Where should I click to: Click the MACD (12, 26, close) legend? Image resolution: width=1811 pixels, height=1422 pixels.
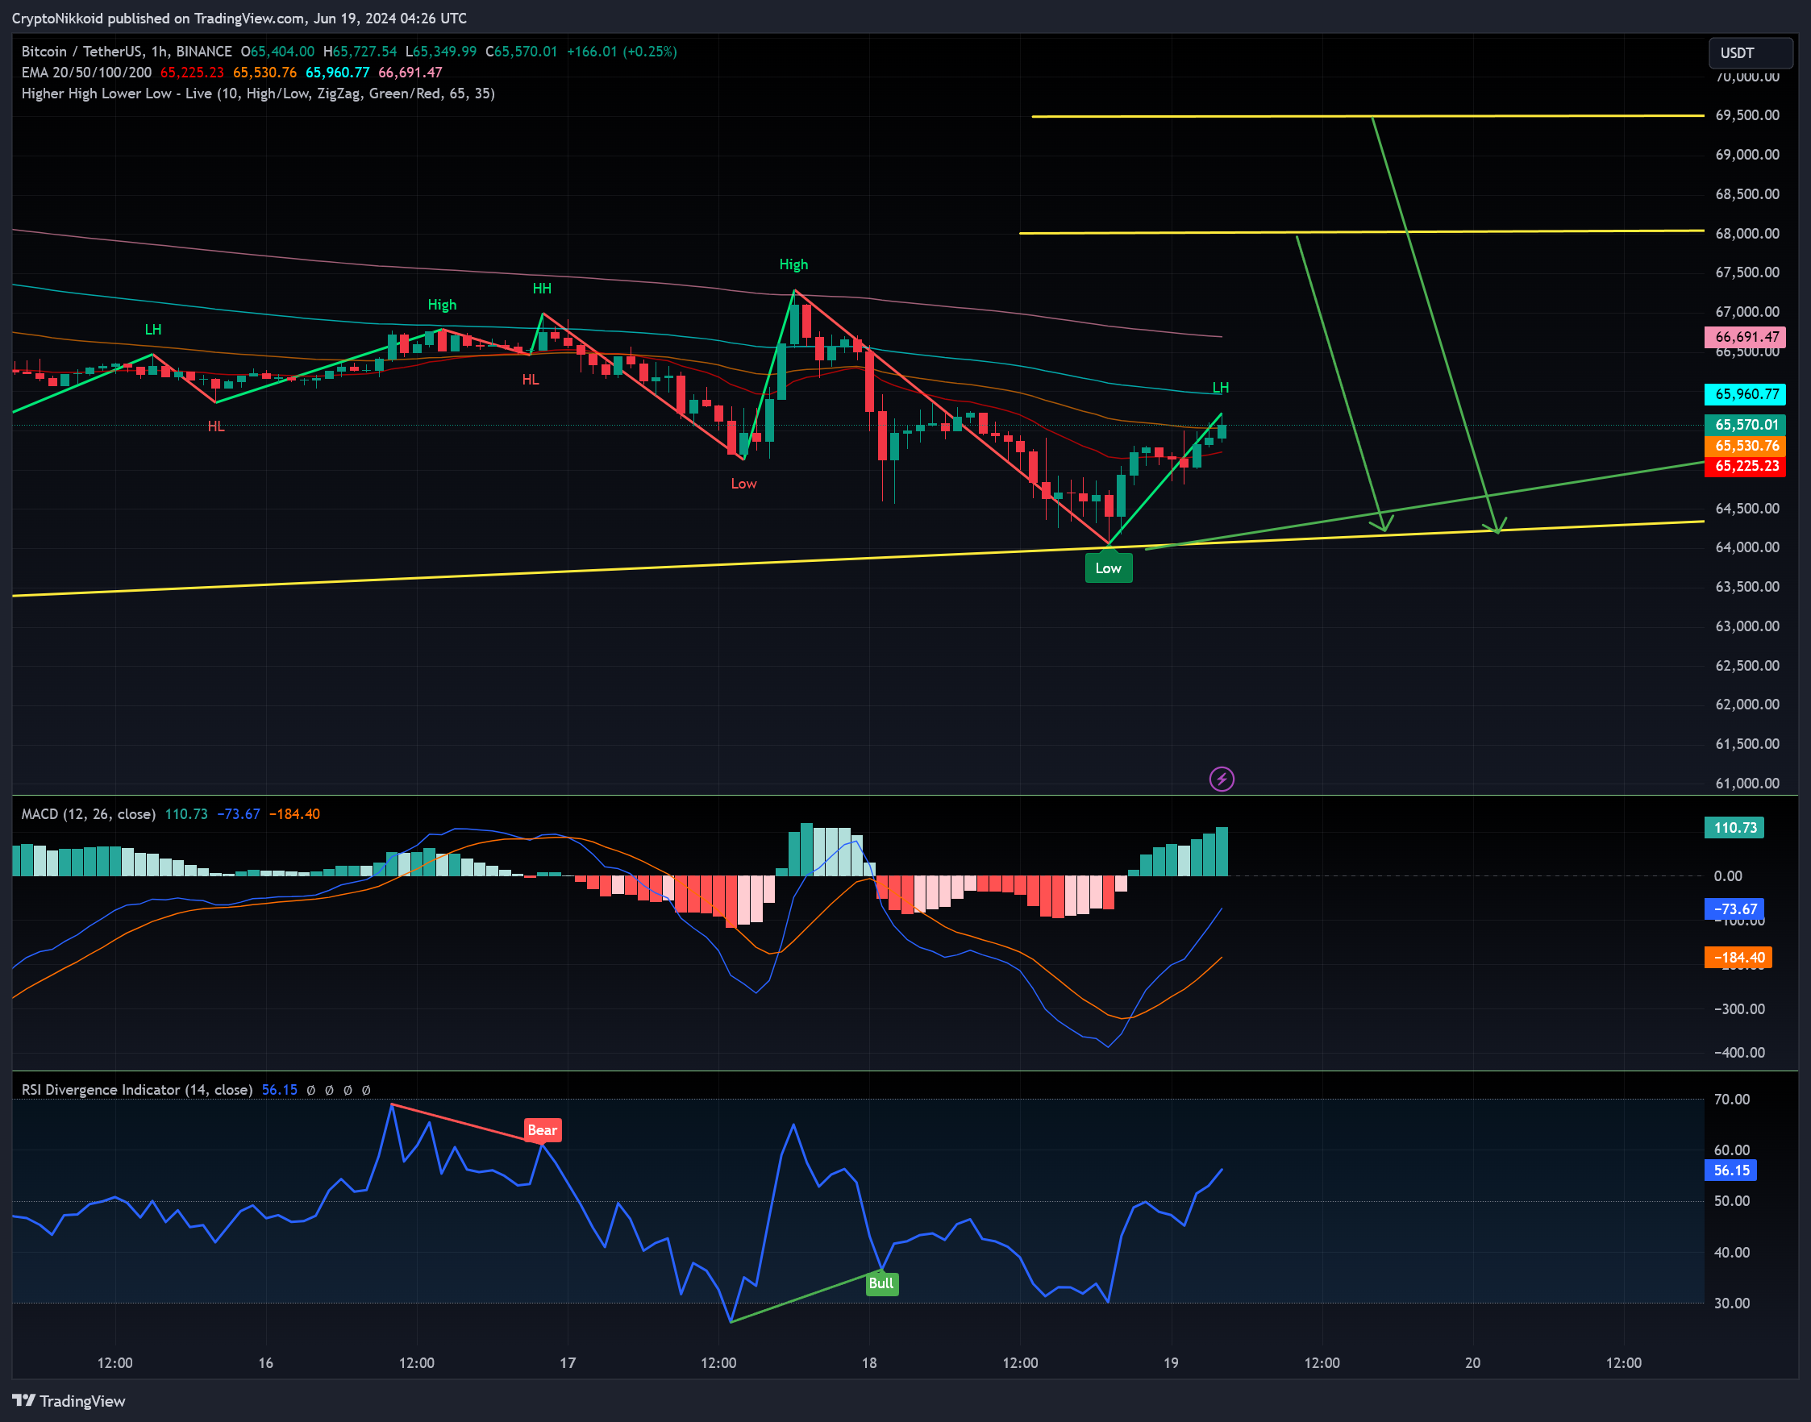88,814
